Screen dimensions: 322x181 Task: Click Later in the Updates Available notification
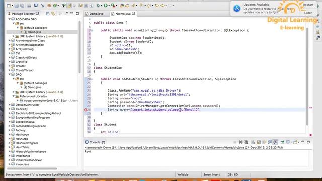coord(308,13)
